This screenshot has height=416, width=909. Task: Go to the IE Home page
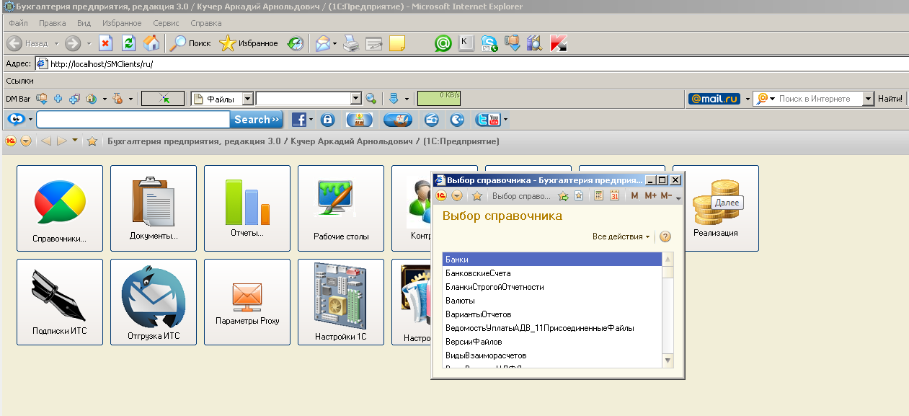[151, 43]
